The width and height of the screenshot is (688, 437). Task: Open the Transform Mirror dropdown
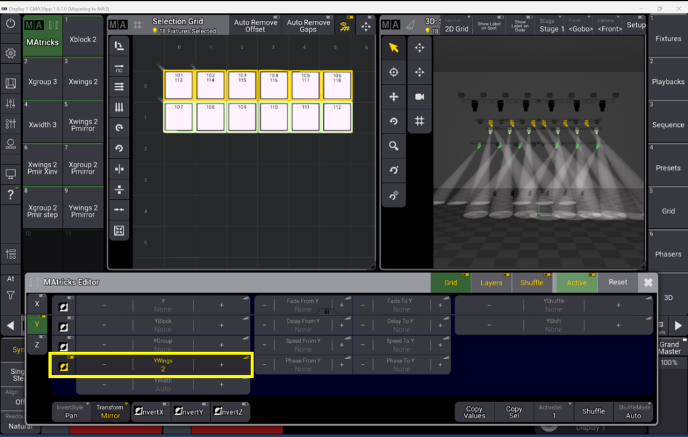[110, 411]
